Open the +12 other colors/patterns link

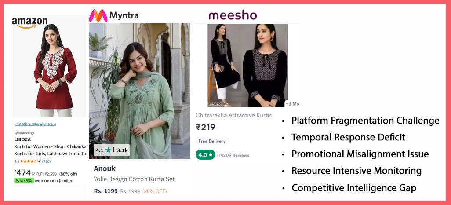[35, 124]
